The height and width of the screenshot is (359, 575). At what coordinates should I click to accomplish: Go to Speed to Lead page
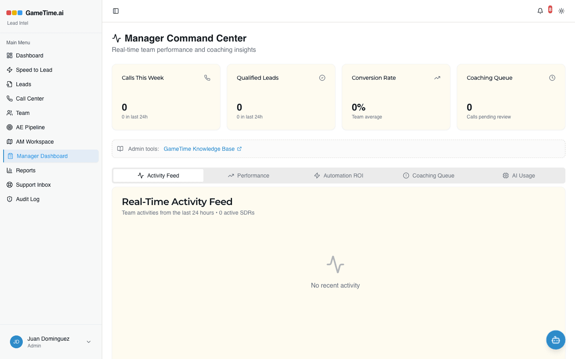point(51,70)
